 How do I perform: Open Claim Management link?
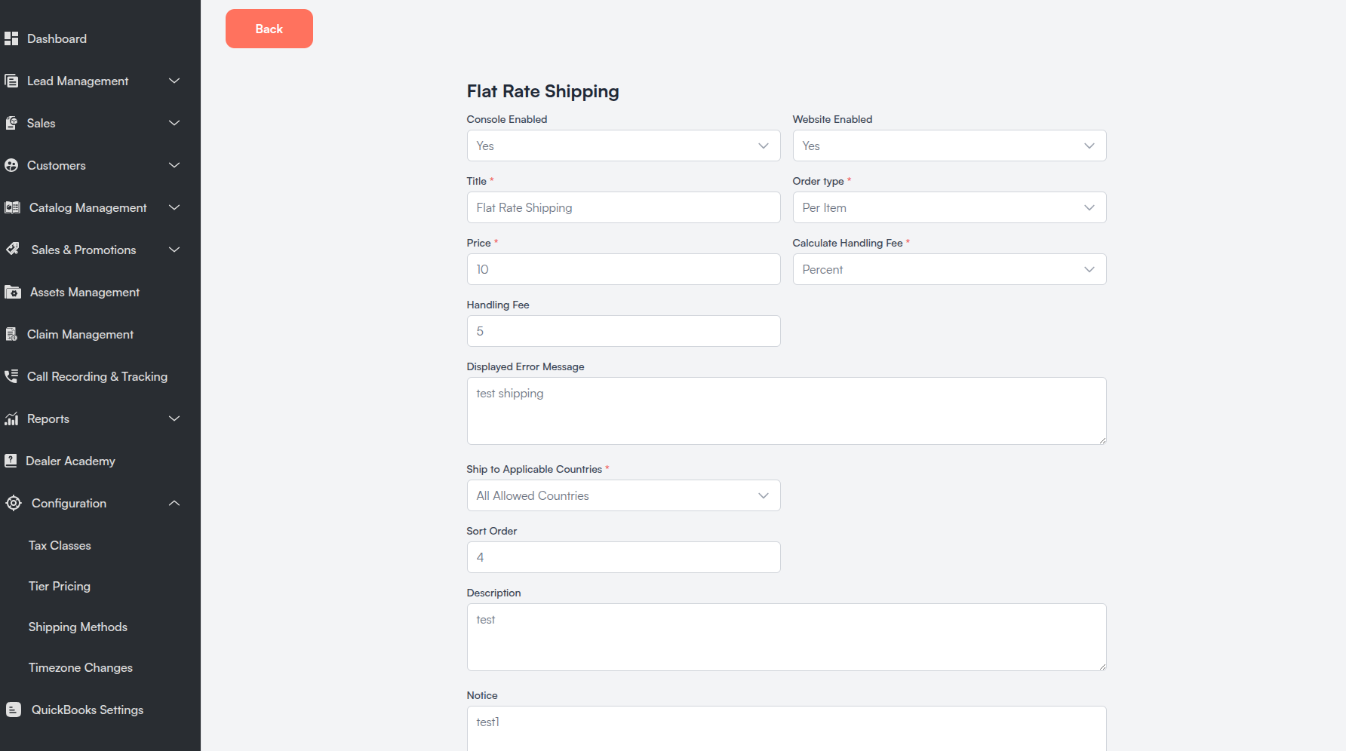click(80, 334)
